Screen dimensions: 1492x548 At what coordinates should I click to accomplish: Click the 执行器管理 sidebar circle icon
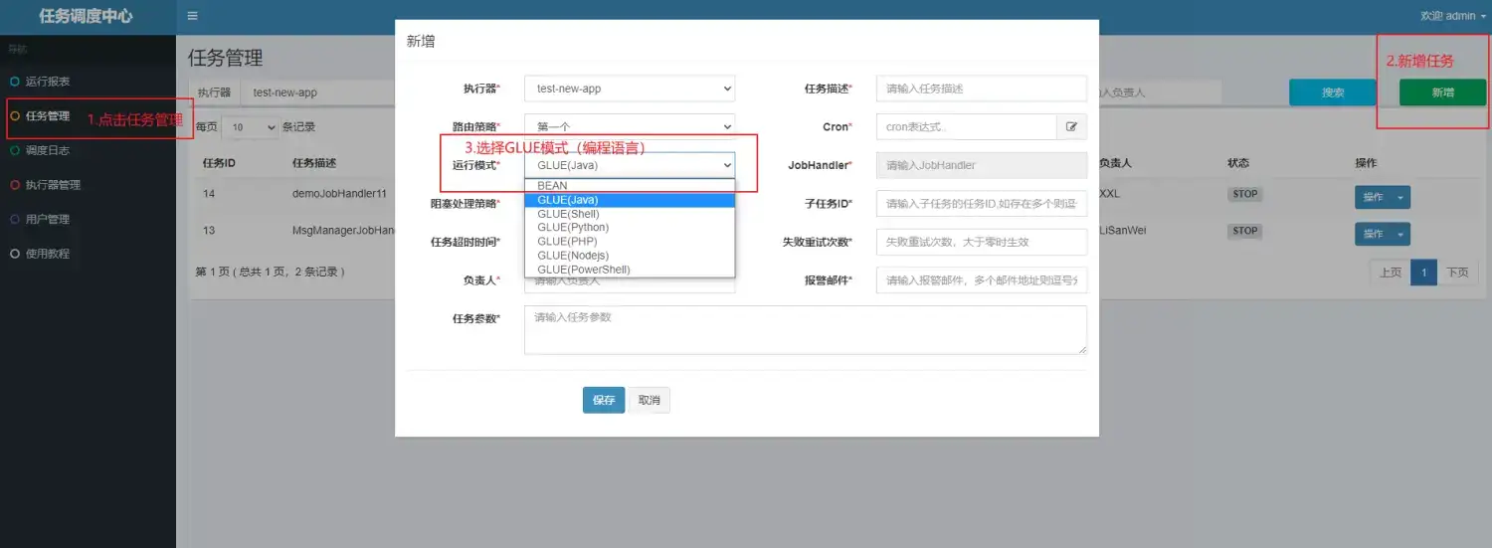14,185
